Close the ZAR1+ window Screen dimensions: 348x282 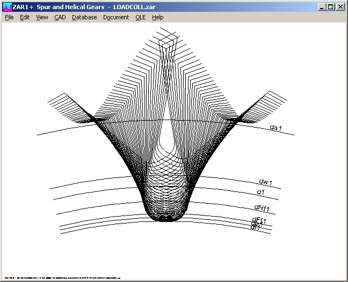tap(340, 7)
